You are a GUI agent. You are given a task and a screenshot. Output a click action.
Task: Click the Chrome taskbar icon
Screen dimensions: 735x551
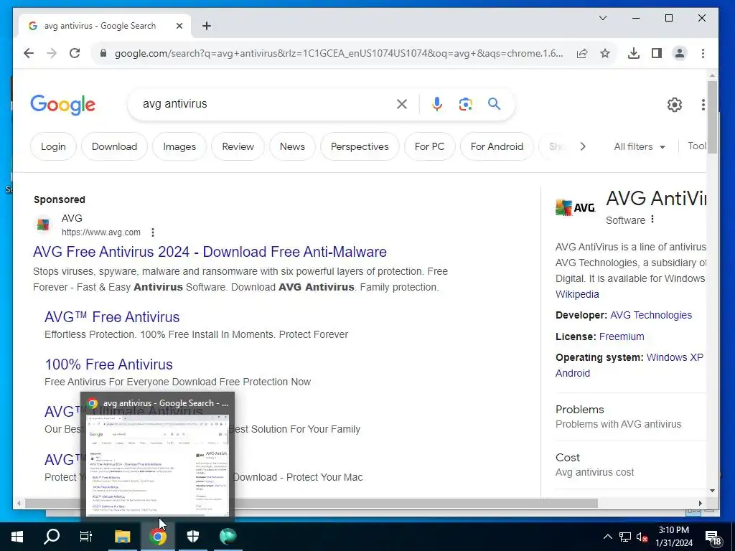(x=158, y=537)
